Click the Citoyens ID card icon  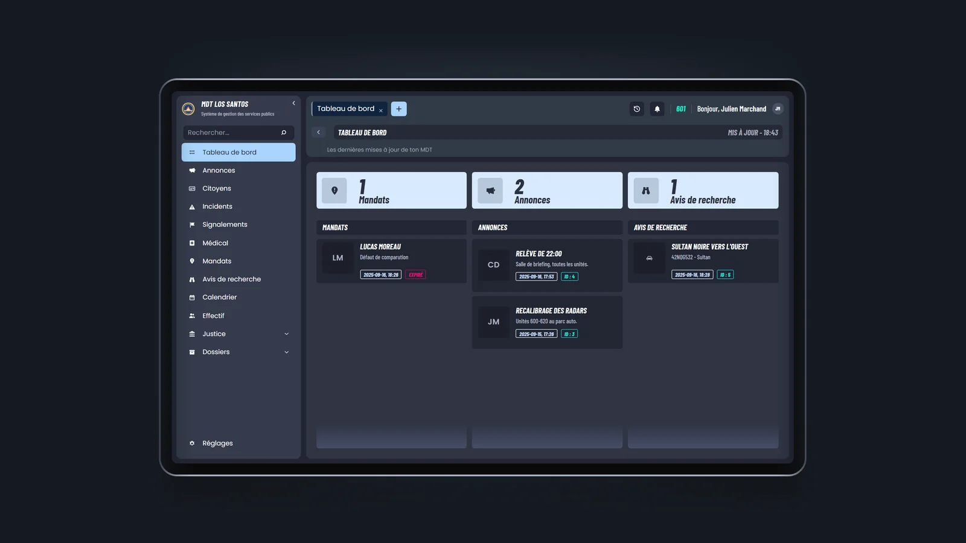click(192, 188)
